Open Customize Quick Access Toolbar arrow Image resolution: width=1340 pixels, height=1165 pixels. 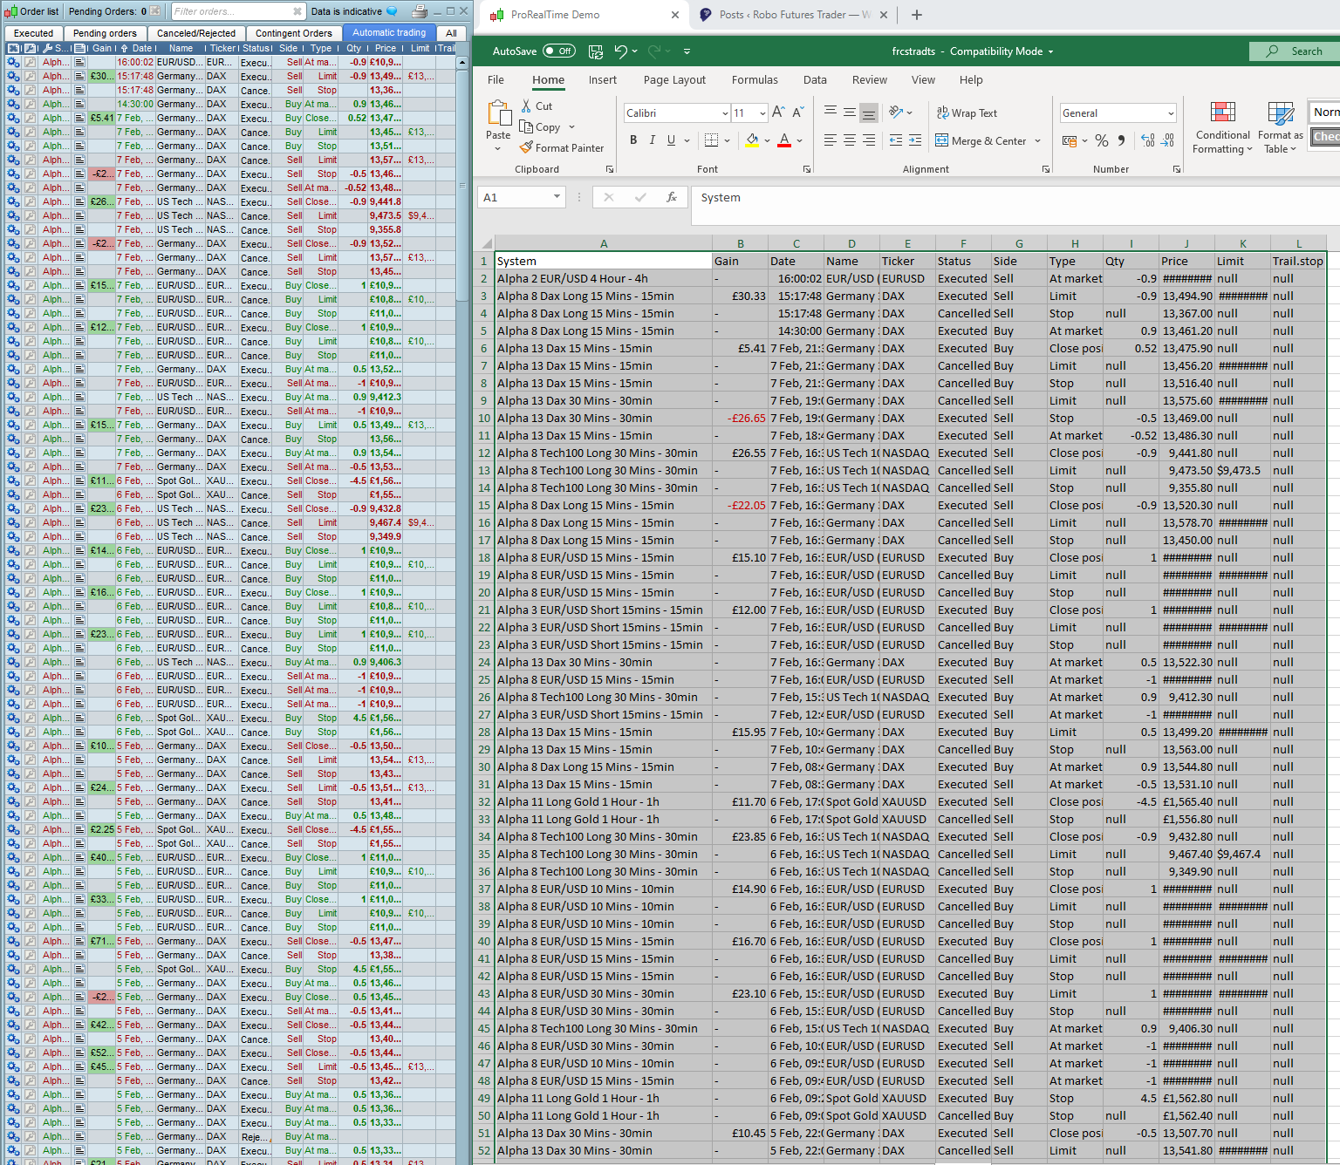pos(687,51)
